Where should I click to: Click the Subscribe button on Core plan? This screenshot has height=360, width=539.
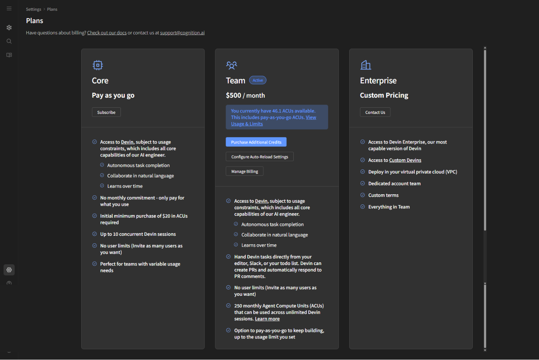coord(106,112)
